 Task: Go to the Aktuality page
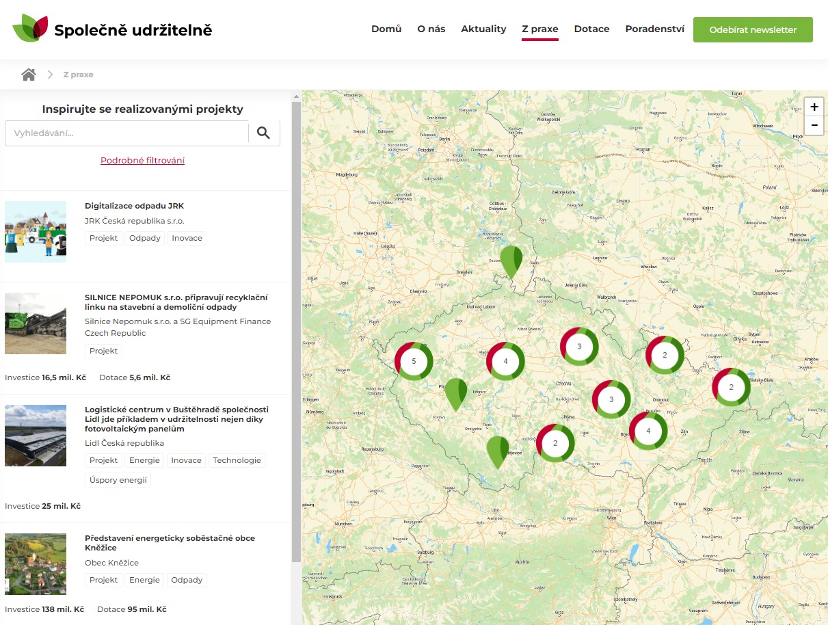pos(483,29)
